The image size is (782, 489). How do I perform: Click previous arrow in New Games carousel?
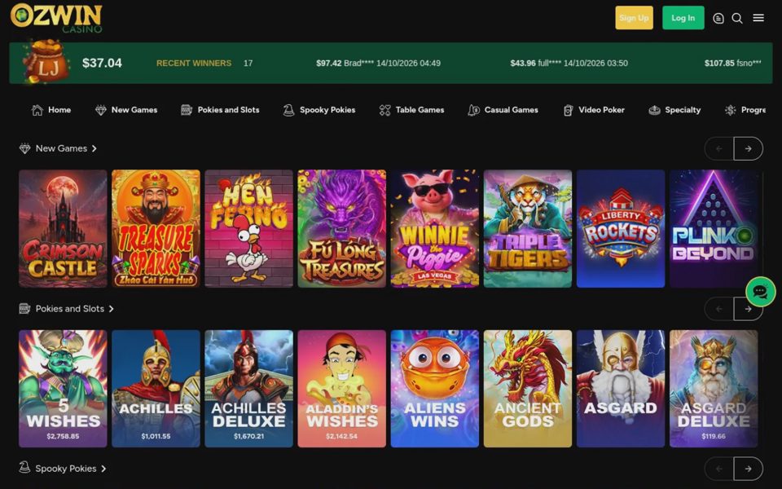coord(718,148)
